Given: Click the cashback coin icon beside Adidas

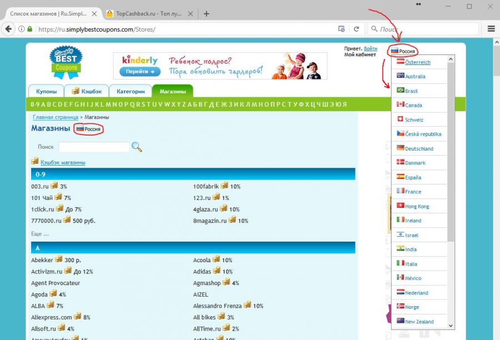Looking at the screenshot, I should tap(217, 271).
